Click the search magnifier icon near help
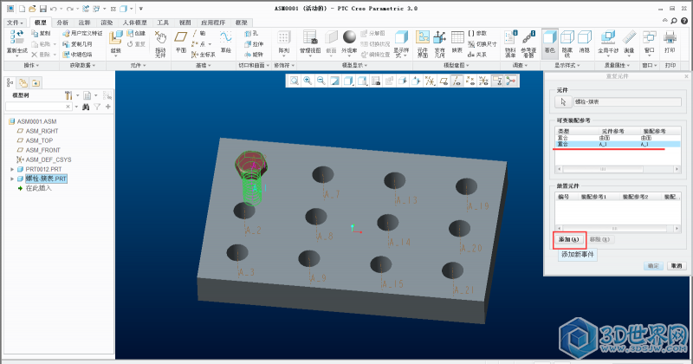Screen dimensions: 693x364 [x=674, y=20]
